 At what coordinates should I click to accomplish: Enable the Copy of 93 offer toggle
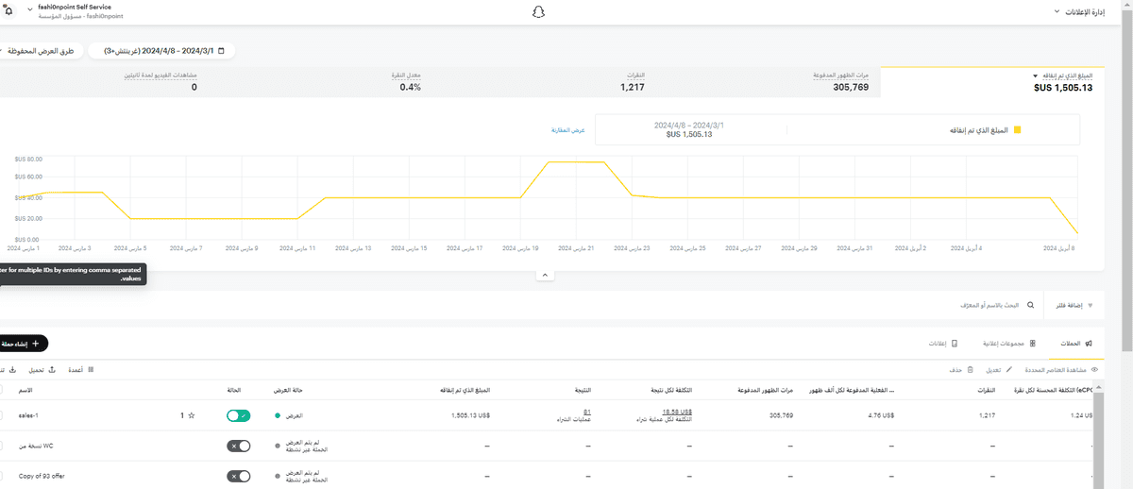(238, 476)
